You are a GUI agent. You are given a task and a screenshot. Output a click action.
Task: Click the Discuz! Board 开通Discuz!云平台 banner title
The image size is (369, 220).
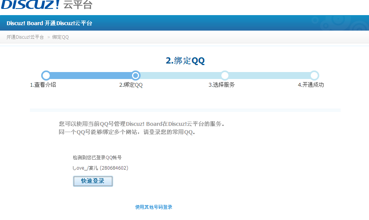pyautogui.click(x=49, y=23)
